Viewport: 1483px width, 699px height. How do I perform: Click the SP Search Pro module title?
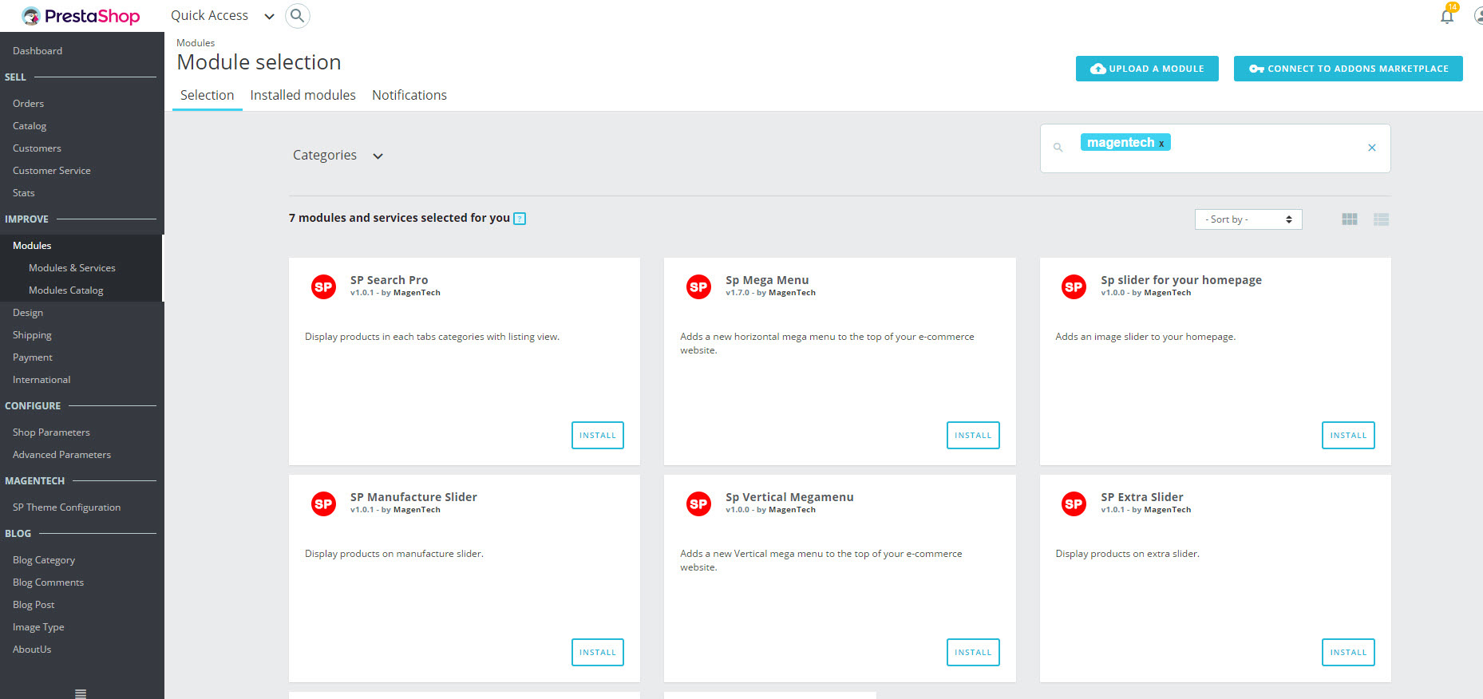coord(389,280)
